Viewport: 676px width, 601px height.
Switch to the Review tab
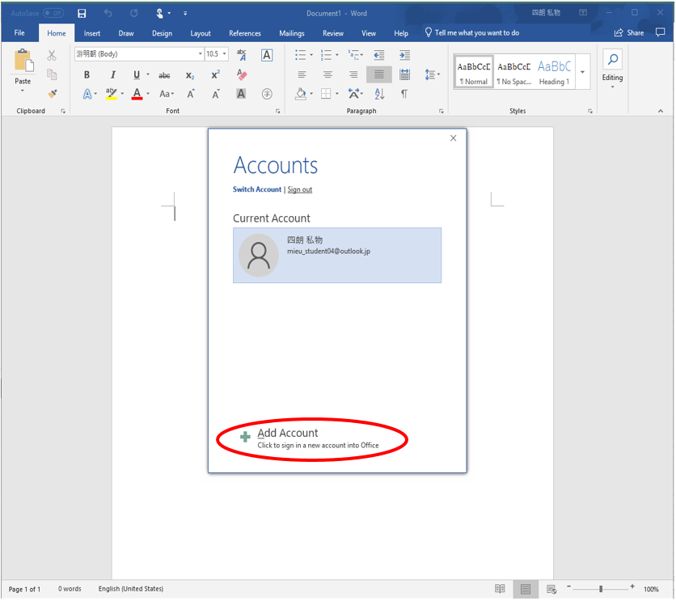point(333,33)
